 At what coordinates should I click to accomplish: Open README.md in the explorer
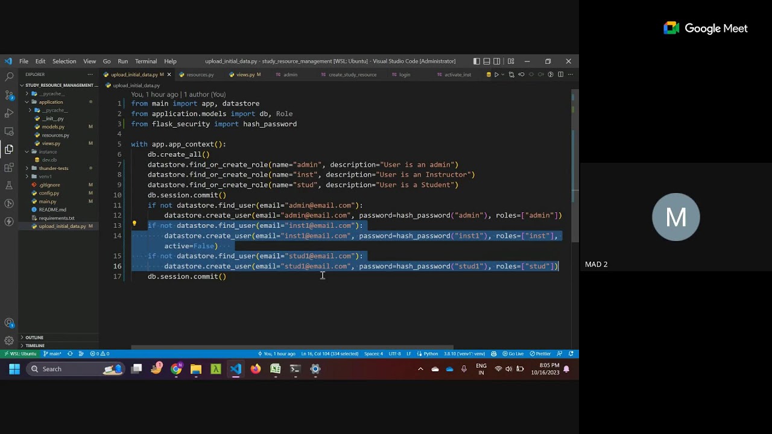tap(52, 210)
